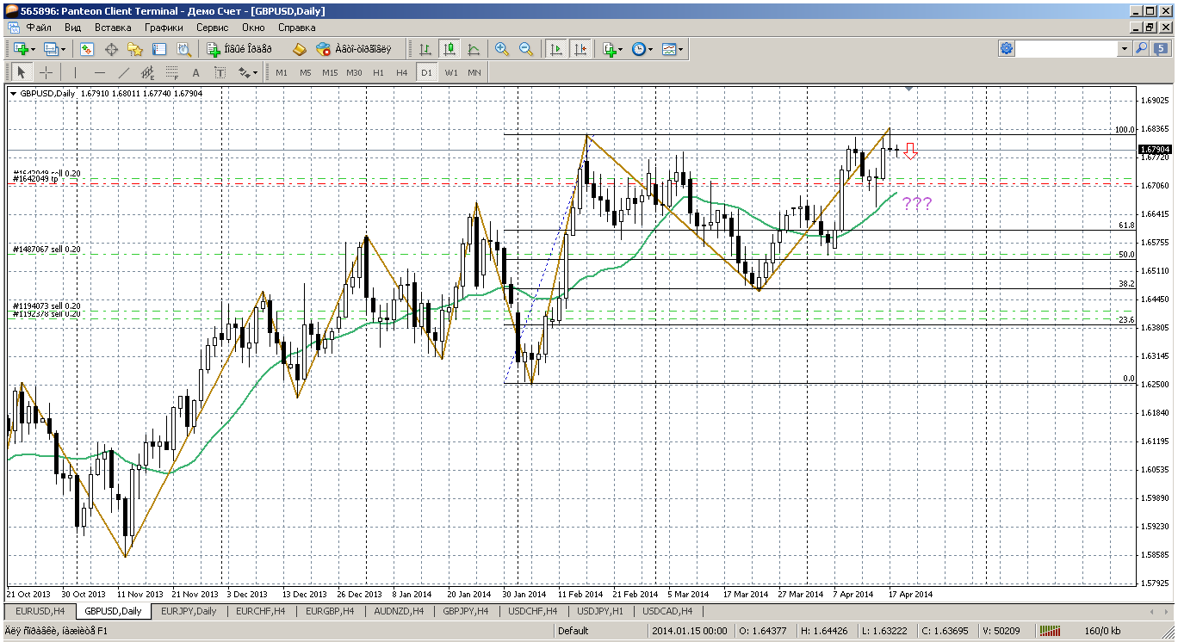
Task: Open the arrows and shapes dropdown
Action: [x=246, y=72]
